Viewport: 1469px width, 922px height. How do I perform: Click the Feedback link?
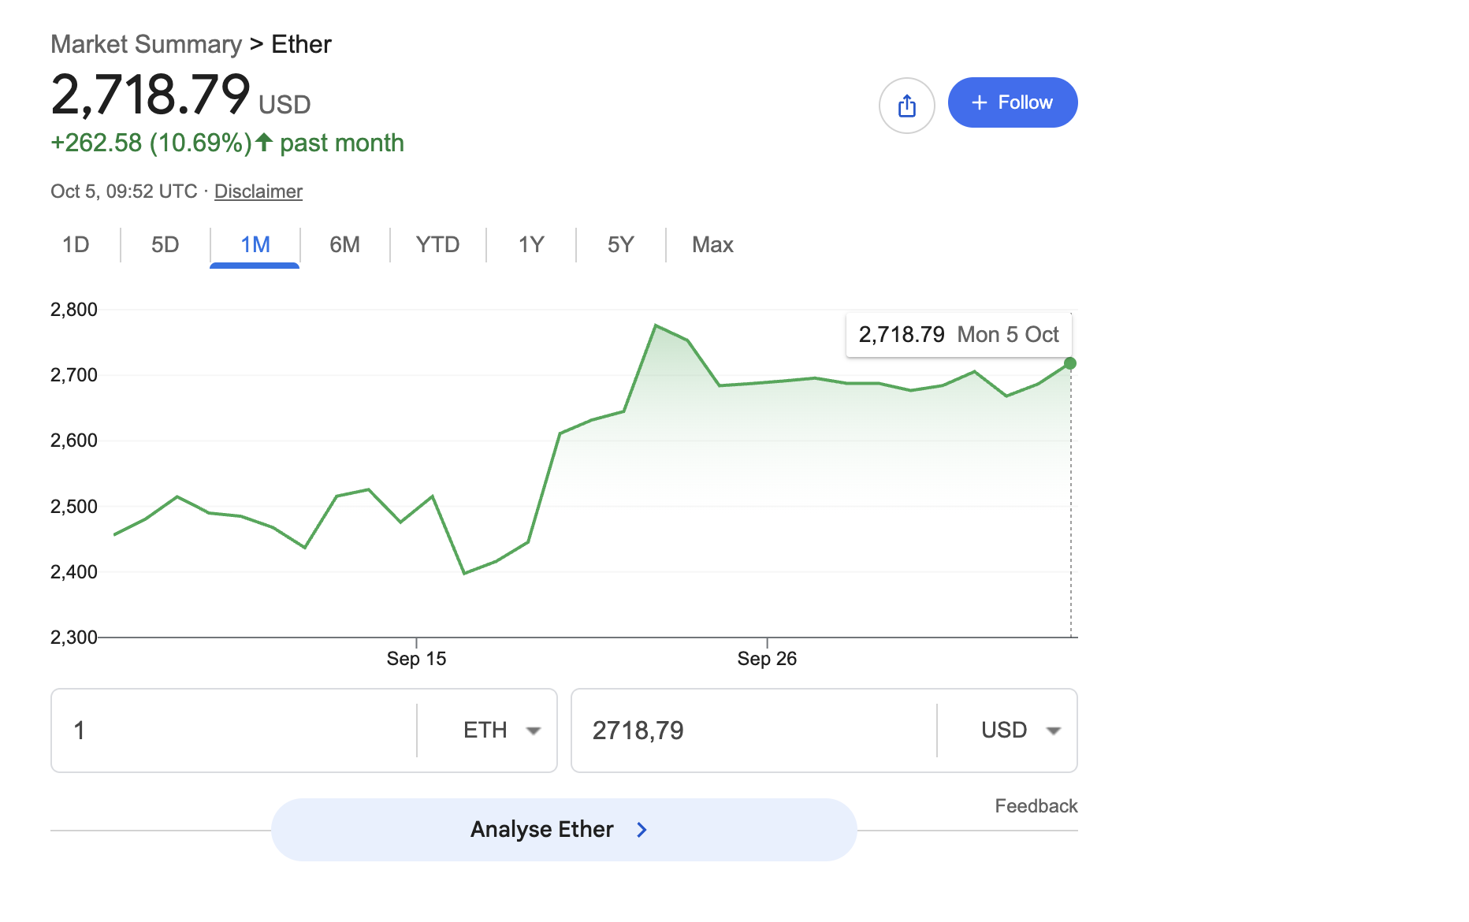click(1036, 805)
